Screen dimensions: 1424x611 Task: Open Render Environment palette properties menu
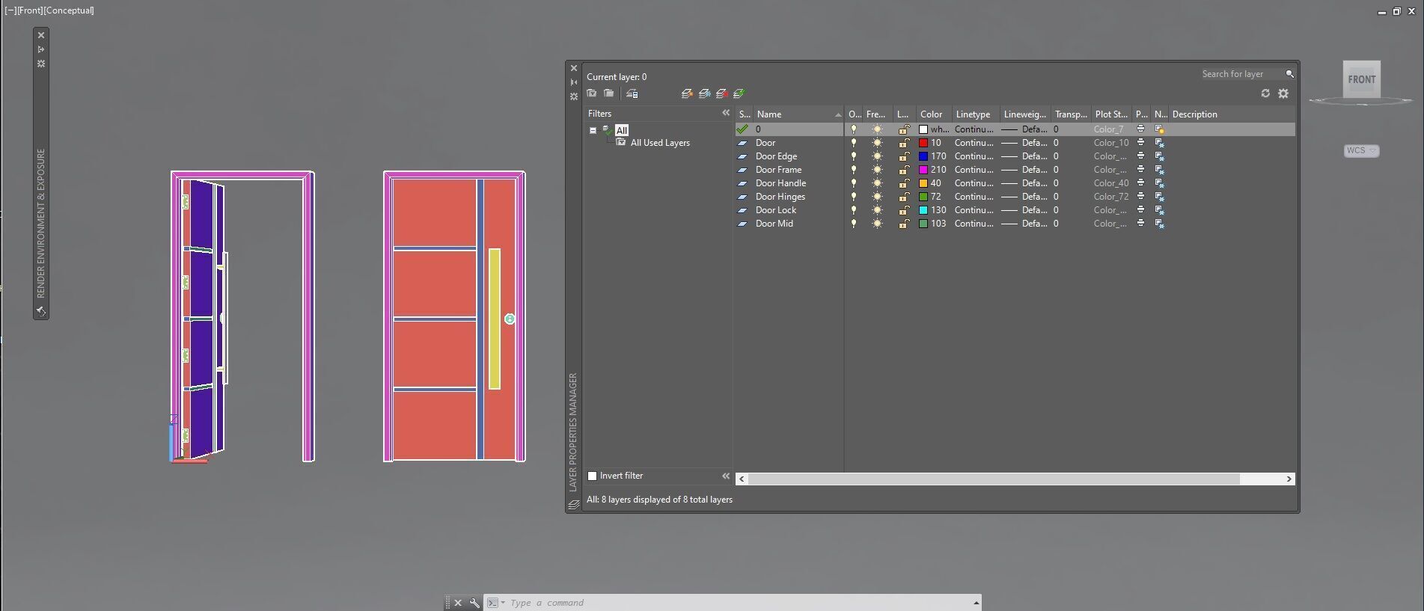pos(41,64)
